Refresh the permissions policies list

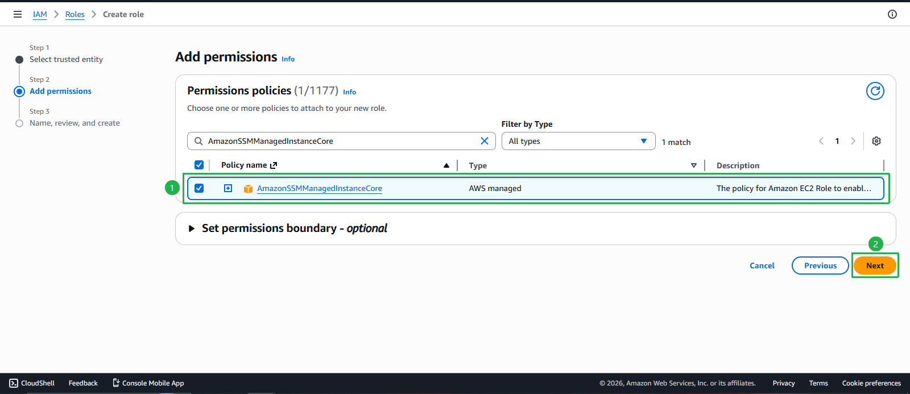coord(875,91)
